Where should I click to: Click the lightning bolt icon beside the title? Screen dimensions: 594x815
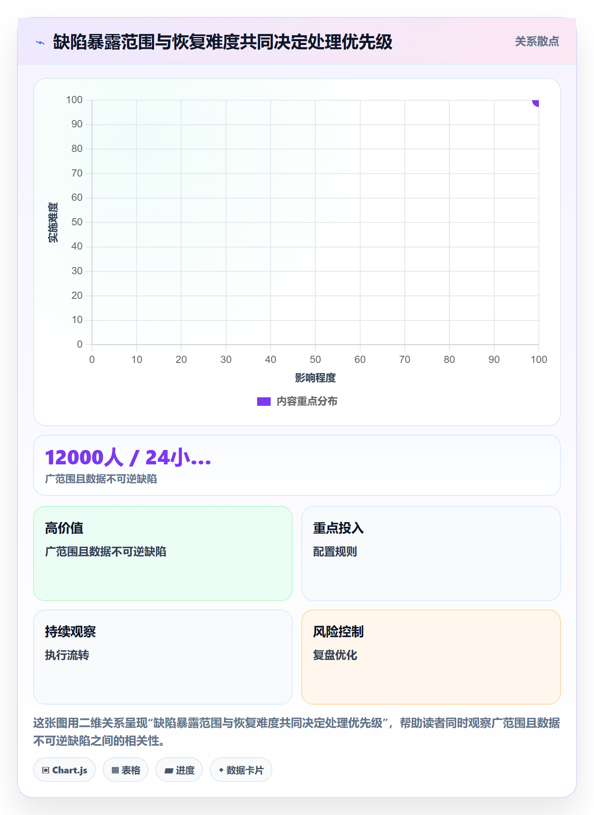(40, 42)
